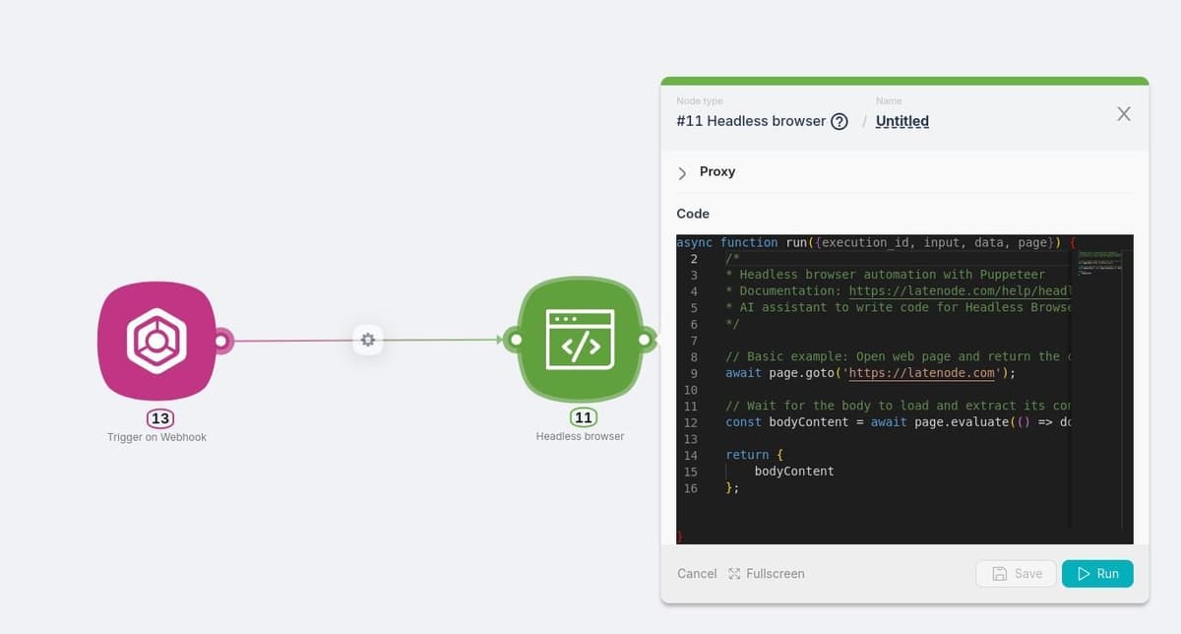Click the bodyContent line in code editor
This screenshot has height=634, width=1181.
[x=793, y=472]
